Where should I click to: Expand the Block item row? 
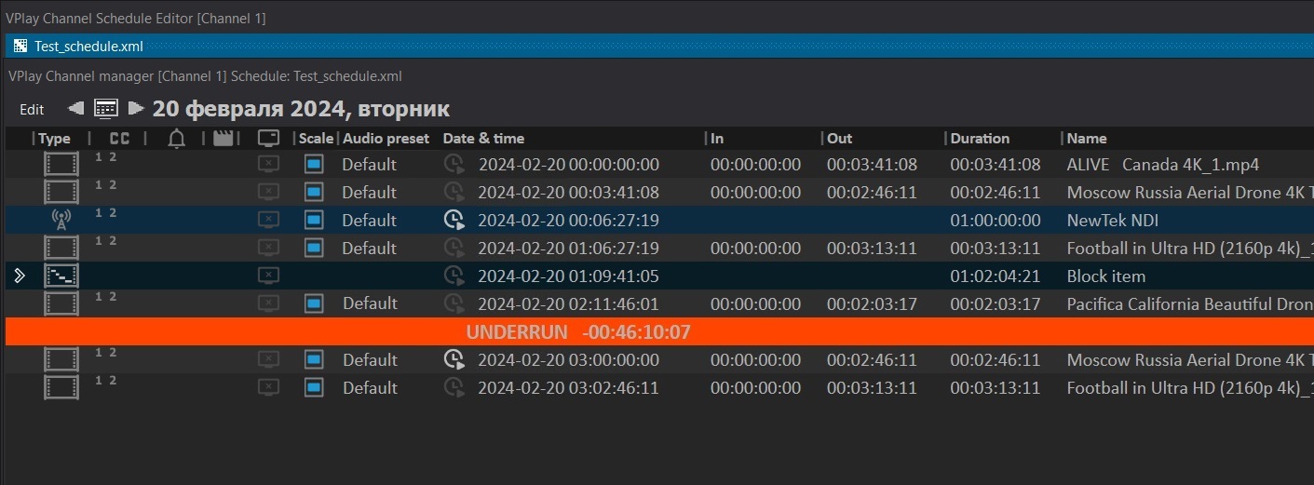coord(20,276)
